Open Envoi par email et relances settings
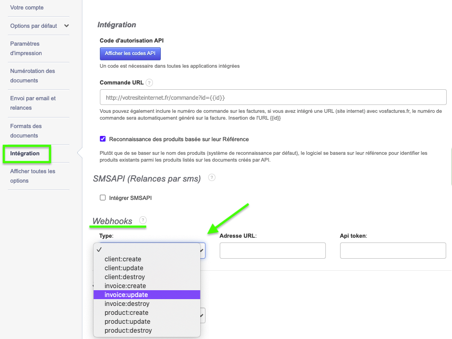452x339 pixels. (32, 103)
